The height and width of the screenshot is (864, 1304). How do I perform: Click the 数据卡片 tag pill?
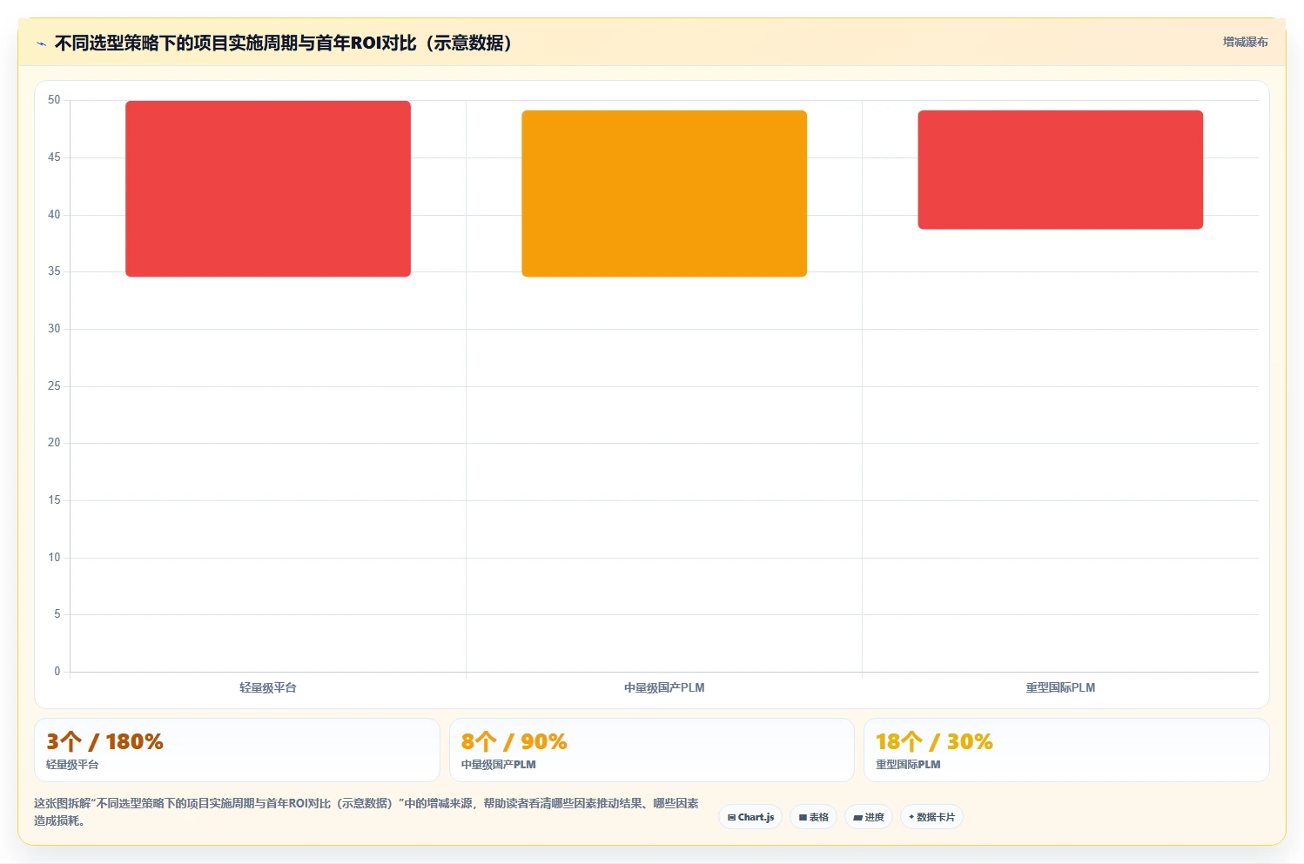tap(931, 817)
